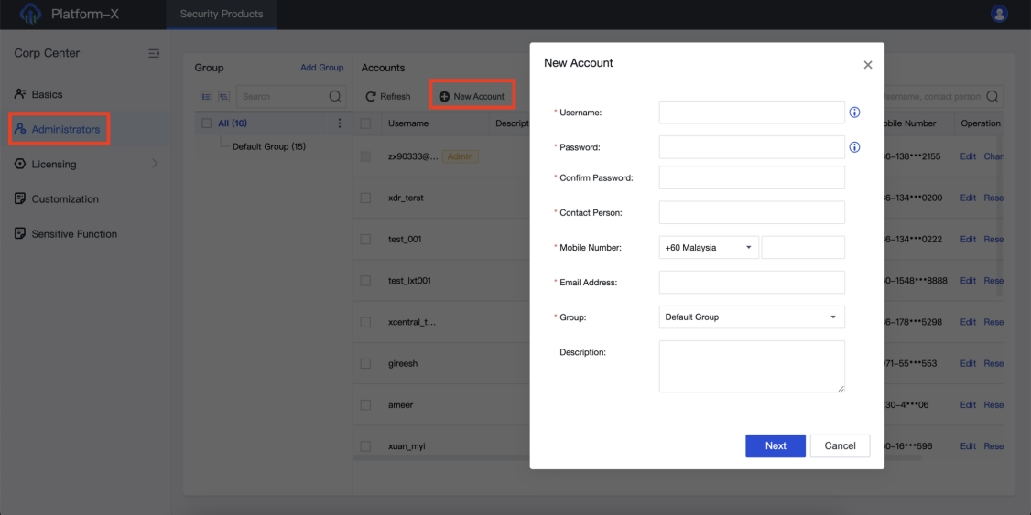This screenshot has height=515, width=1031.
Task: Click the Username column header
Action: 408,123
